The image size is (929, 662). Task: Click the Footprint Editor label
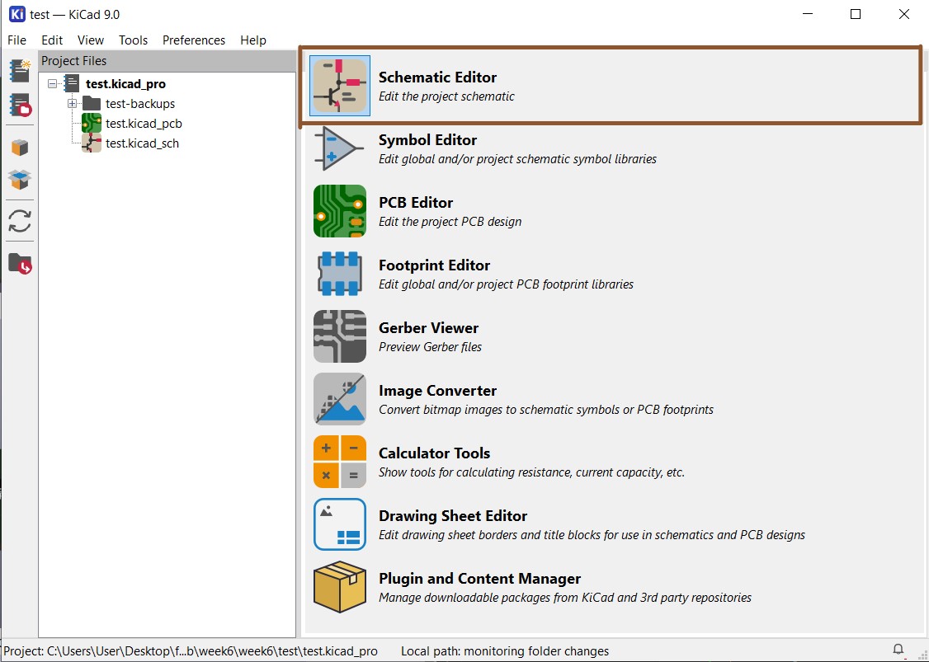[x=434, y=265]
